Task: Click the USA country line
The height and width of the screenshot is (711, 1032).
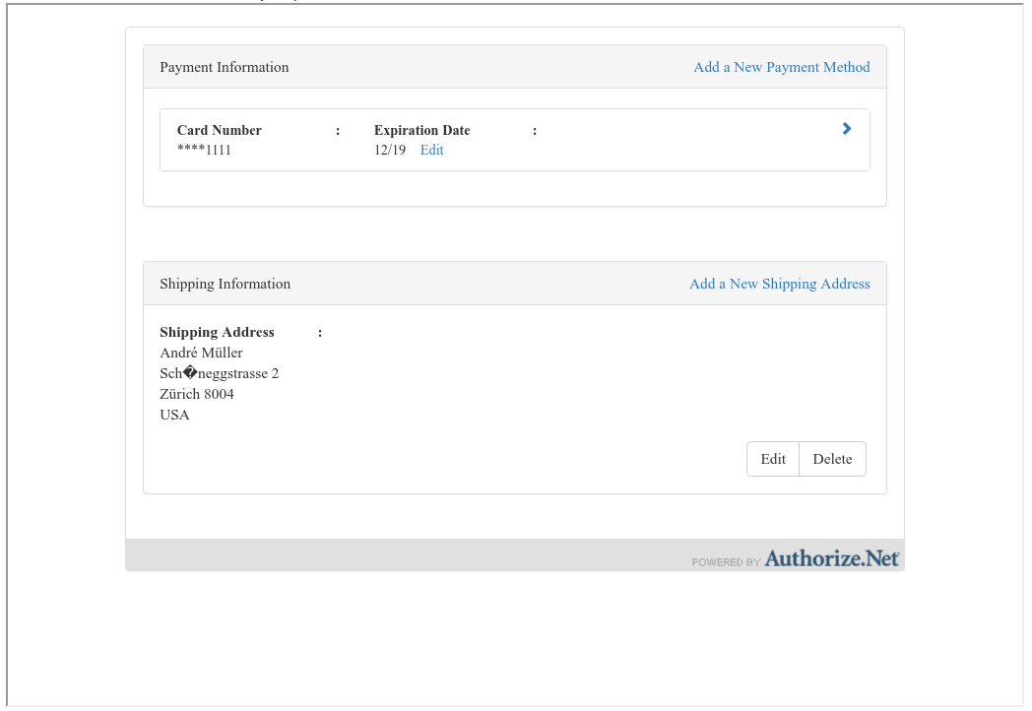Action: (174, 415)
